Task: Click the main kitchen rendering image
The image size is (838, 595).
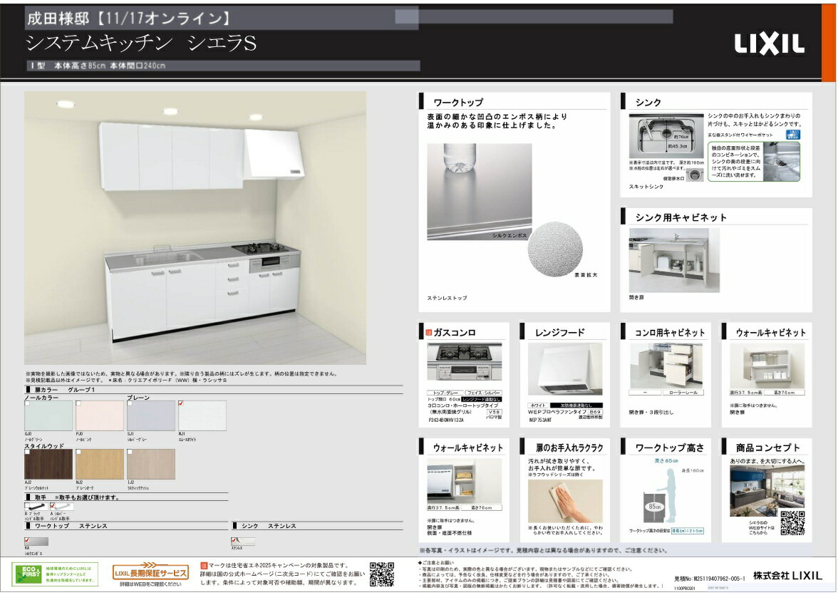Action: 195,228
